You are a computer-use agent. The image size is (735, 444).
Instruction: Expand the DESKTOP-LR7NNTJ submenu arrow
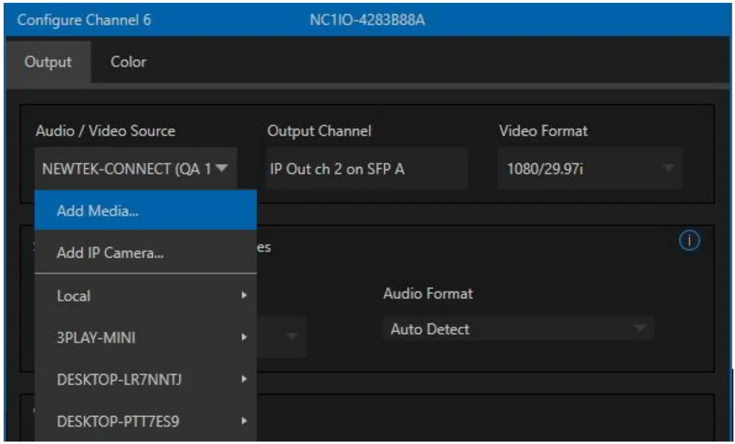click(x=245, y=379)
